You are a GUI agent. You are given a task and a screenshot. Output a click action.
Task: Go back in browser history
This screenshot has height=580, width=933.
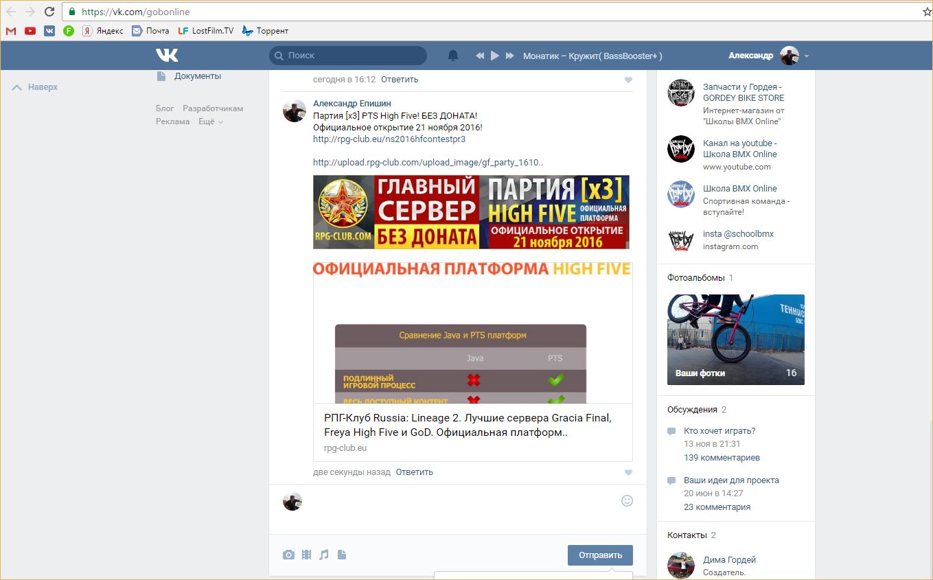[12, 12]
